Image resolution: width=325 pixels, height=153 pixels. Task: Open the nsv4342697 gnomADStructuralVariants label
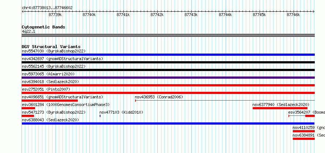[62, 59]
